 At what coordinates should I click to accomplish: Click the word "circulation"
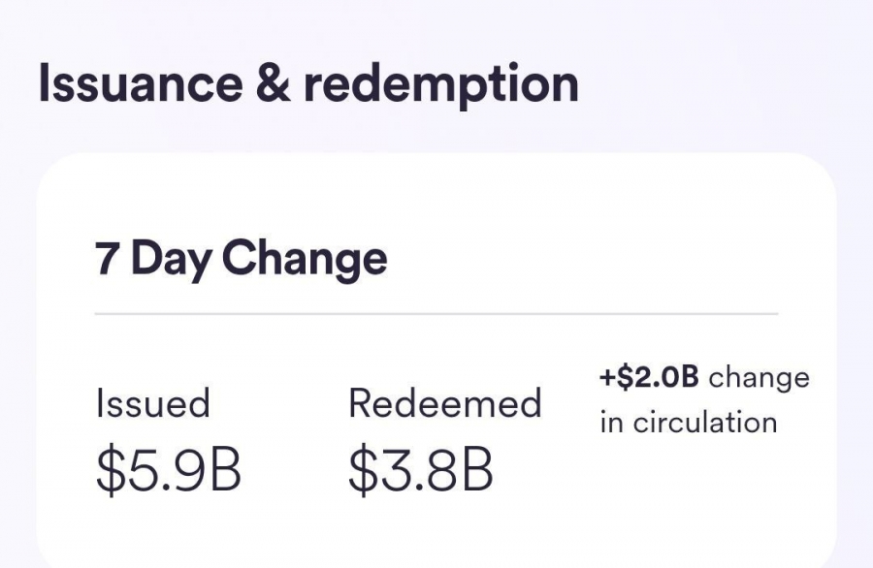(704, 423)
